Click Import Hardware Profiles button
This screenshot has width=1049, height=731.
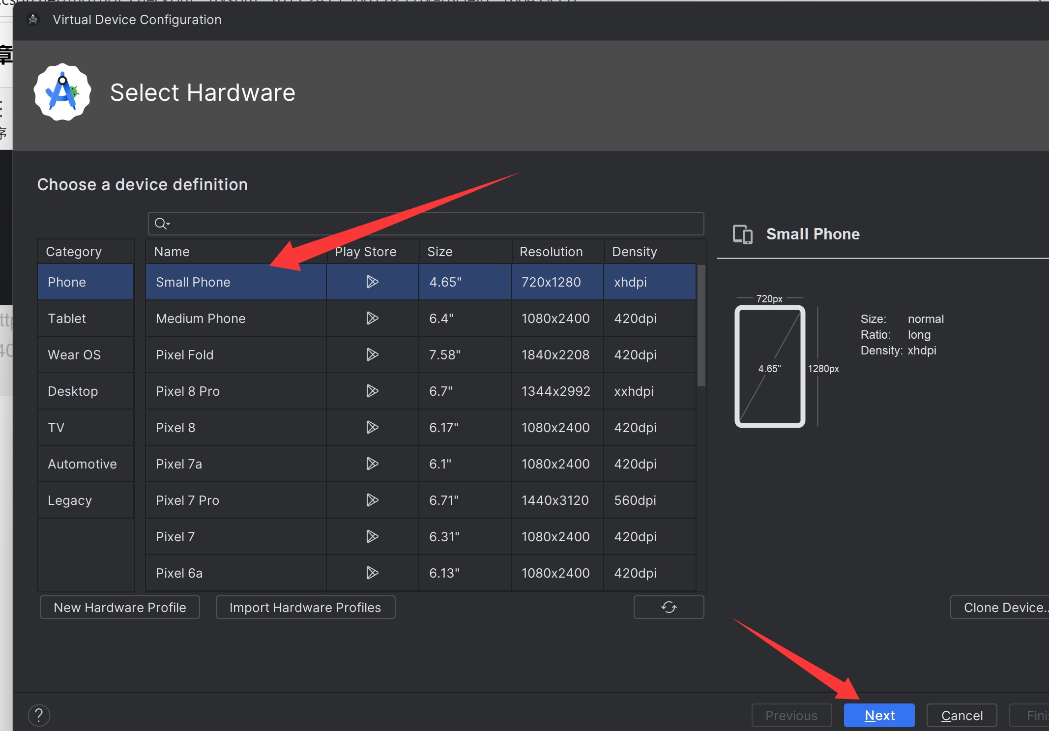[x=305, y=608]
